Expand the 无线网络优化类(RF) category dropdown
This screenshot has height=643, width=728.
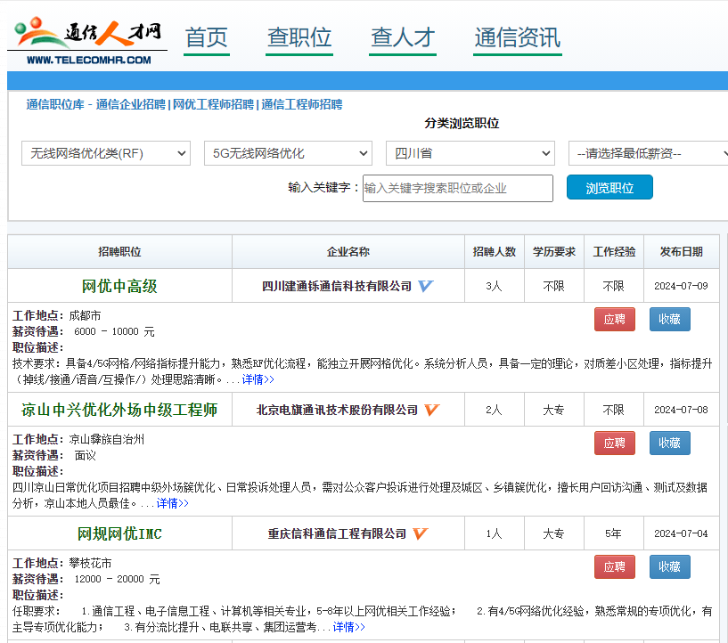click(106, 153)
